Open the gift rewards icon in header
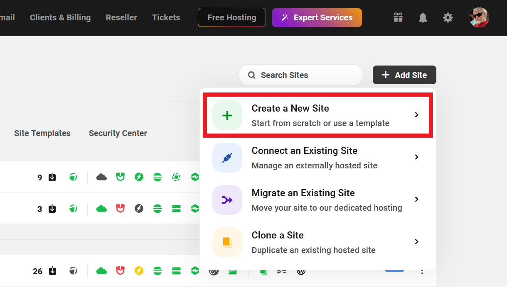Viewport: 507px width, 287px height. tap(398, 17)
